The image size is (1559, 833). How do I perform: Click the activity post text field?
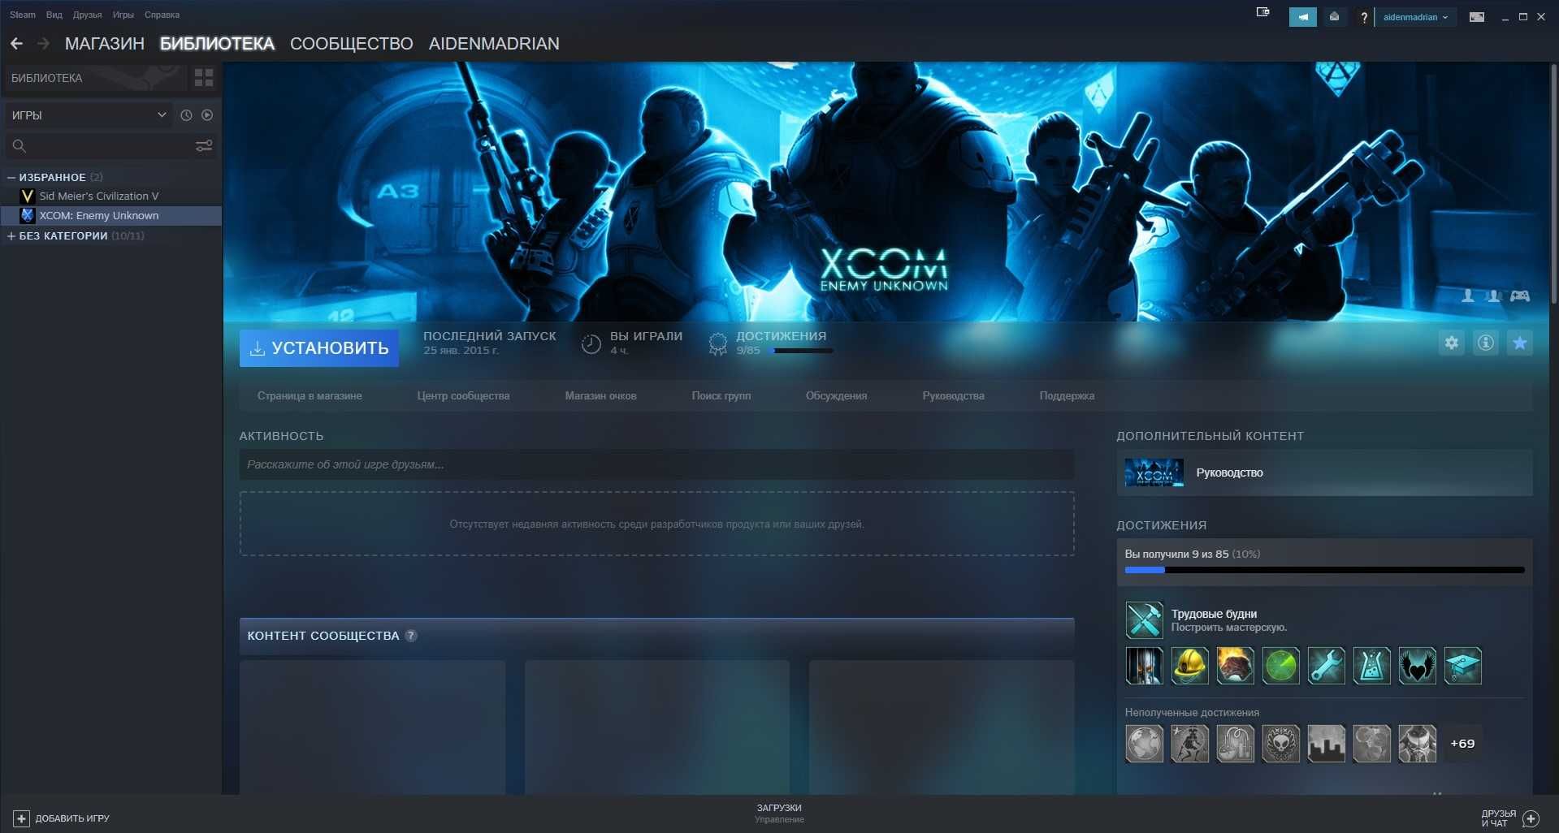point(656,464)
